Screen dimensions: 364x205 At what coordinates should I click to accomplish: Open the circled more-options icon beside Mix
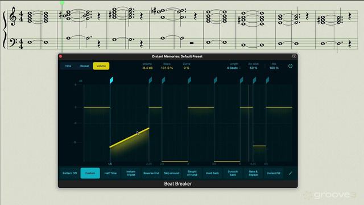pyautogui.click(x=290, y=66)
